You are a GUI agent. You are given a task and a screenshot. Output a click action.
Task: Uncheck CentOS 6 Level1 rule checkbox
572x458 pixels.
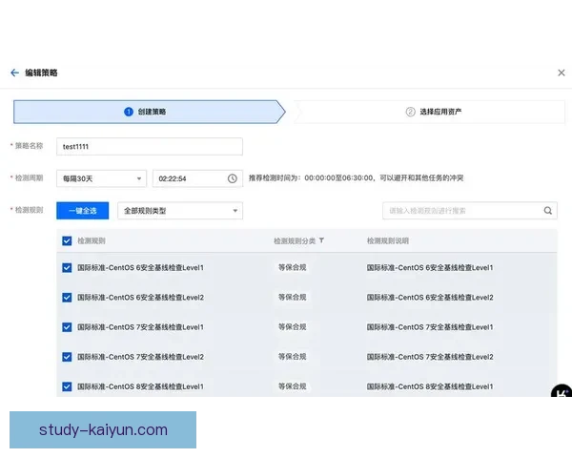tap(67, 268)
